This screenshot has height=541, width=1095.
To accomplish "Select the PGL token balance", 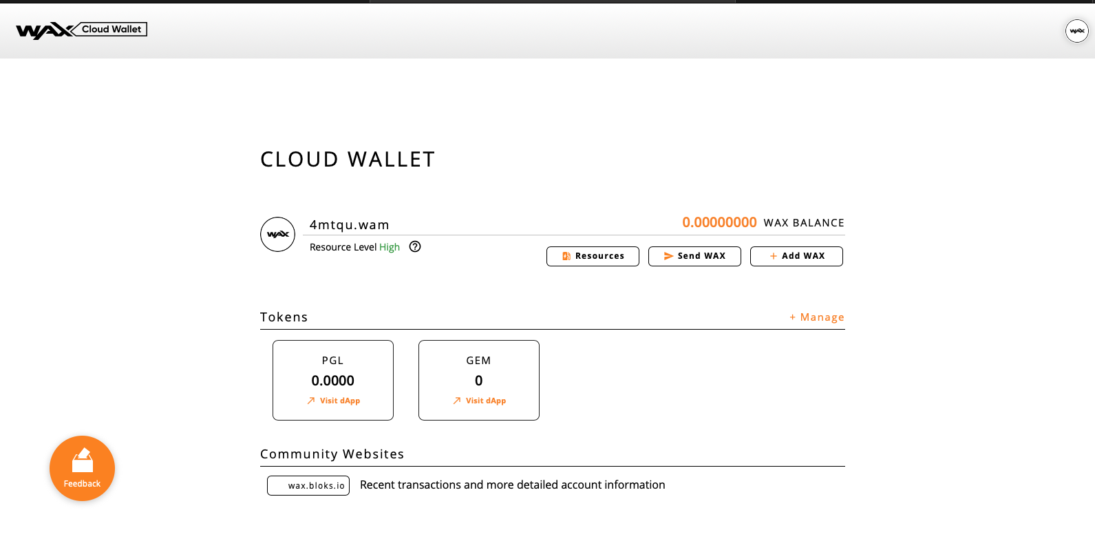I will [x=332, y=381].
